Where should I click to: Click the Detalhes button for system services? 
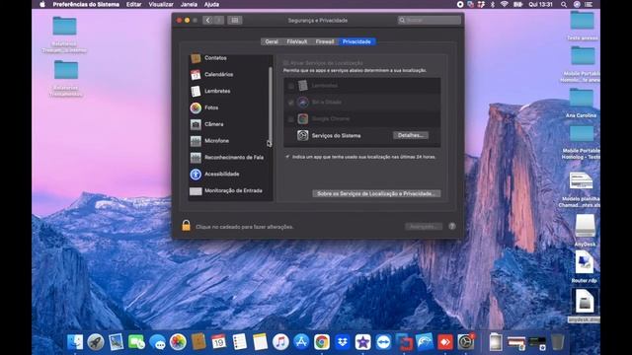click(x=411, y=135)
